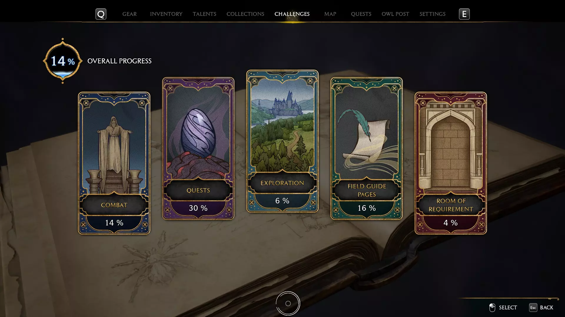Select the Quests dragon egg card
Image resolution: width=565 pixels, height=317 pixels.
[x=198, y=149]
